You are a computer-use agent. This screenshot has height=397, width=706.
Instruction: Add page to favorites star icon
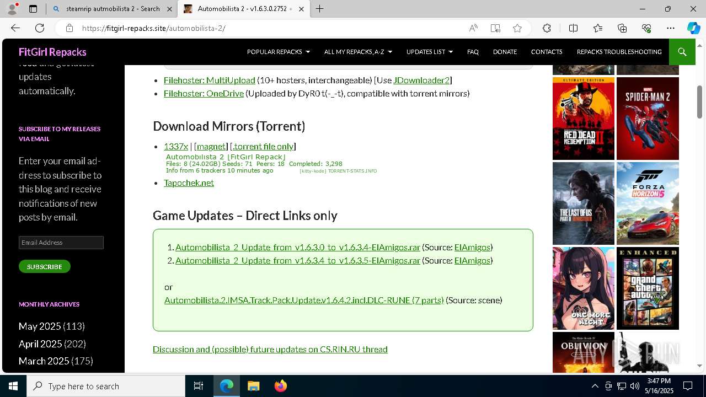click(517, 28)
